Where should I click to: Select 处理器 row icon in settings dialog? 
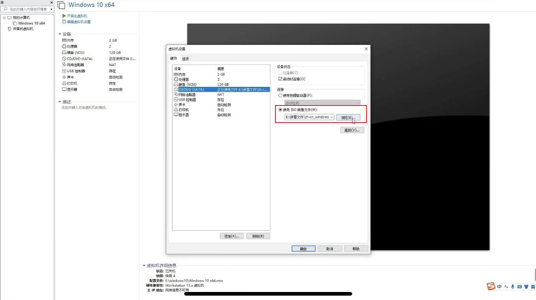pyautogui.click(x=176, y=79)
